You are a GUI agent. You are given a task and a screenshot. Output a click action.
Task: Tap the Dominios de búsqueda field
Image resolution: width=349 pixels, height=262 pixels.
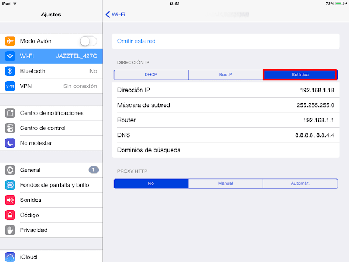[226, 150]
